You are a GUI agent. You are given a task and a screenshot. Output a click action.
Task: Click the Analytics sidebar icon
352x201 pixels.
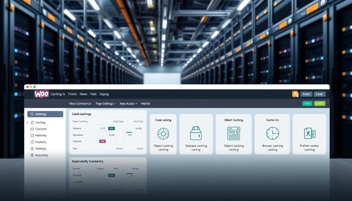(32, 155)
